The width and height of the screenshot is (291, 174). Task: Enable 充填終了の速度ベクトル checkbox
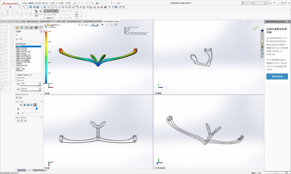click(16, 75)
